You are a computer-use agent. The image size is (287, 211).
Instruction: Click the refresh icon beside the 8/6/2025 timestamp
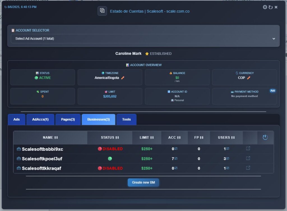[6, 7]
